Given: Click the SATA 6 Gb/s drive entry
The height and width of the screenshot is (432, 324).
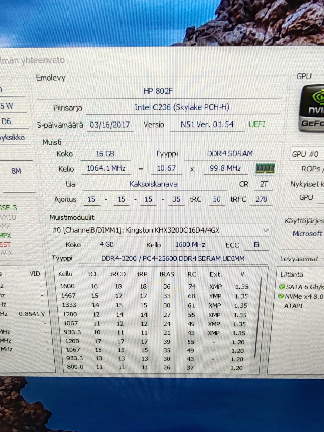Looking at the screenshot, I should coord(301,287).
